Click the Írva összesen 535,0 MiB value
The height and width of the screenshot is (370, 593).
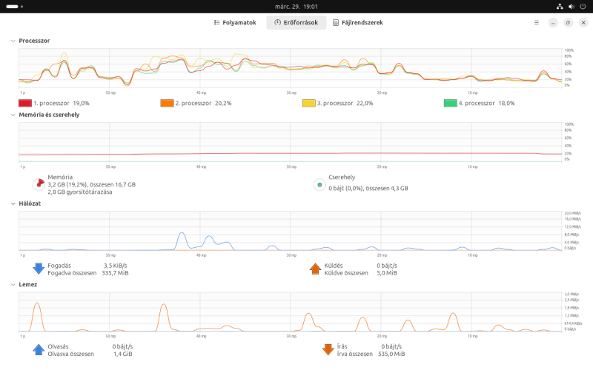click(391, 354)
